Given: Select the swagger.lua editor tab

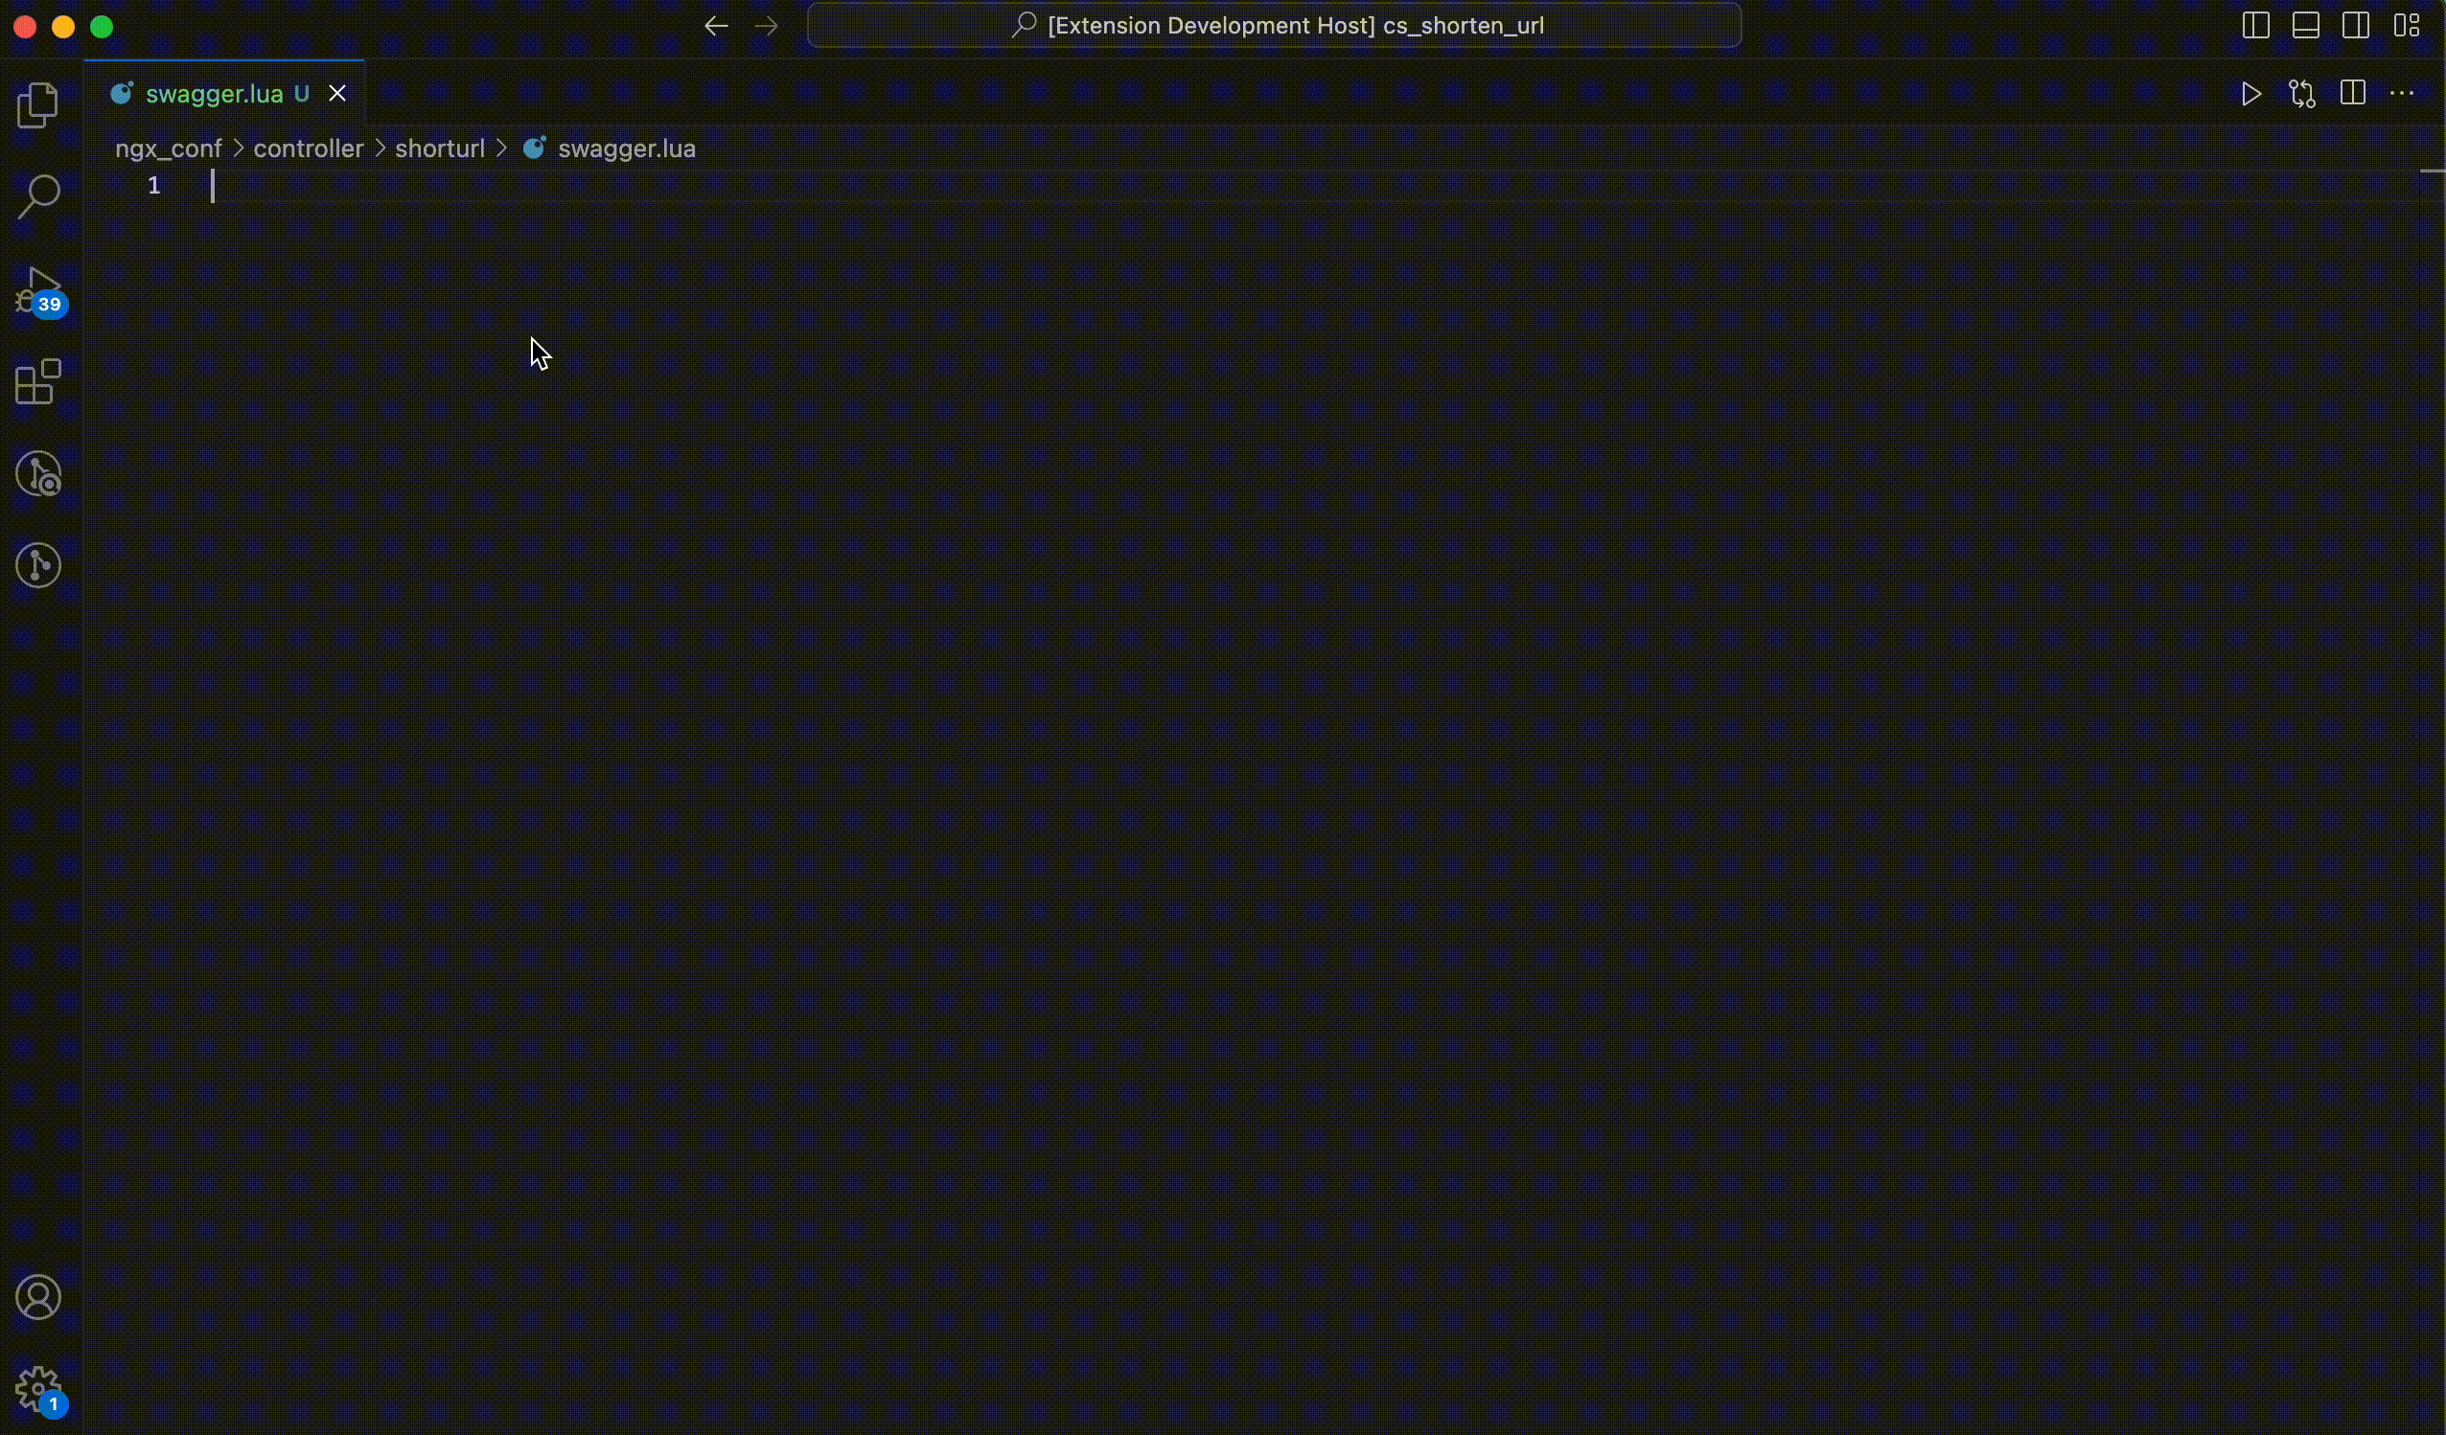Looking at the screenshot, I should [x=214, y=94].
